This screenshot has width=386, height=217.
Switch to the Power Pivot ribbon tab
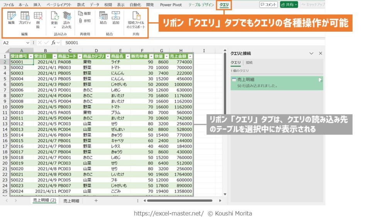pos(171,5)
